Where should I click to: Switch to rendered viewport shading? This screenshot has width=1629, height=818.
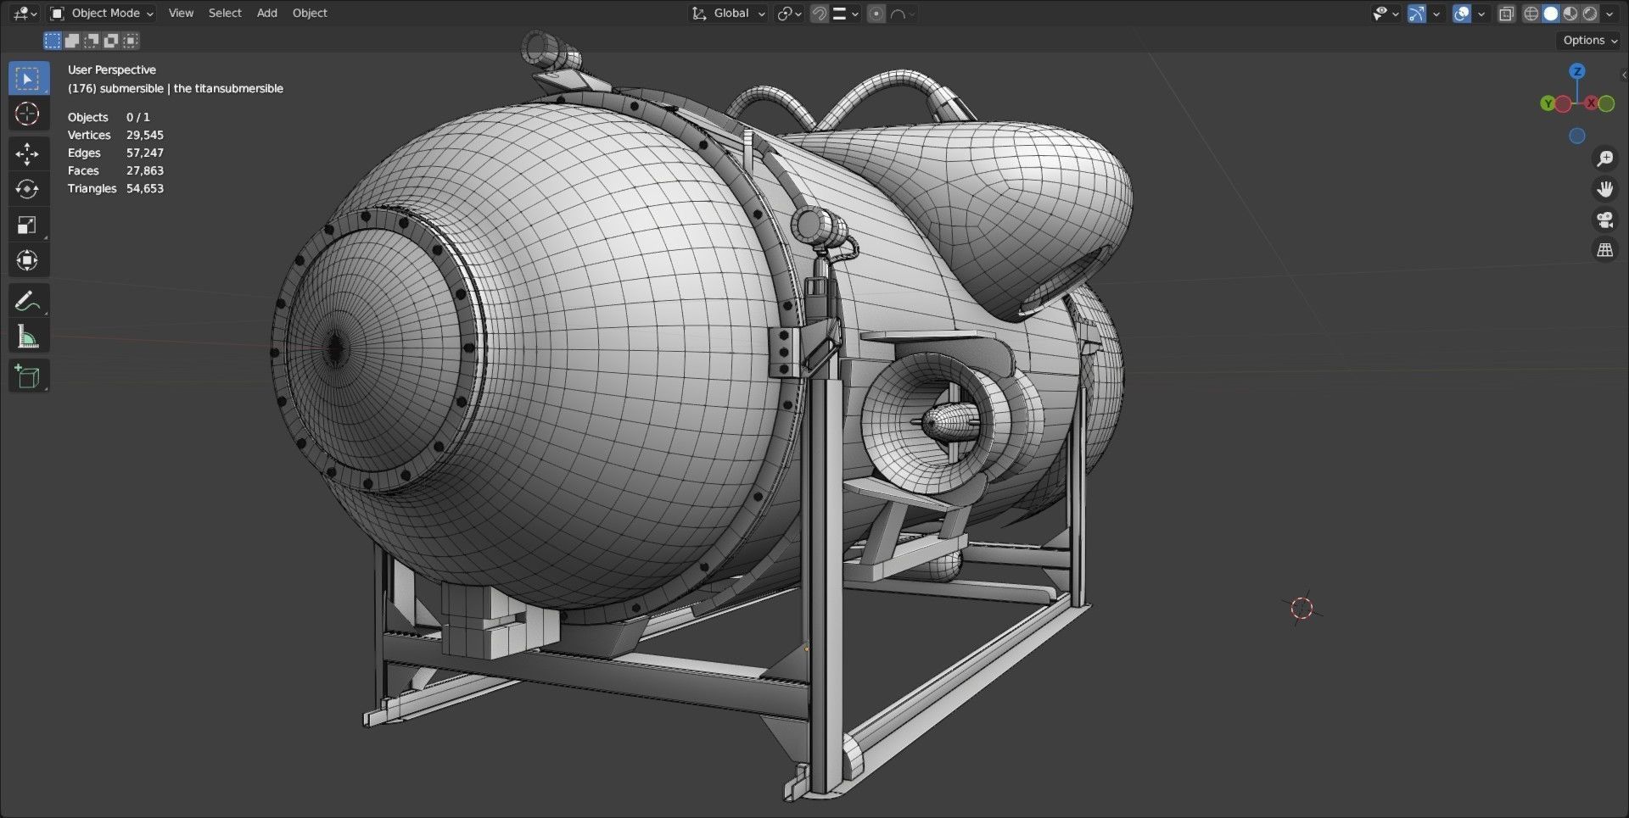click(1590, 14)
